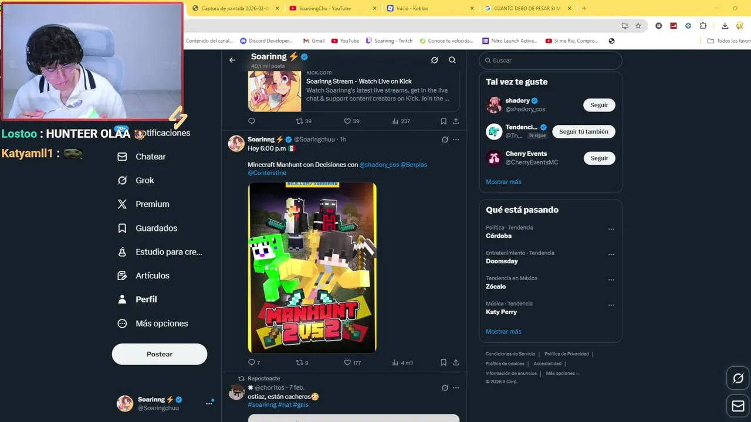
Task: Open options for the Córdoba trend
Action: point(611,229)
